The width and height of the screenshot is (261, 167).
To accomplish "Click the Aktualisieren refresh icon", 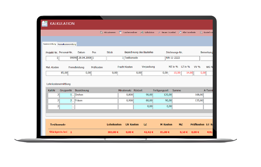I will point(101,32).
